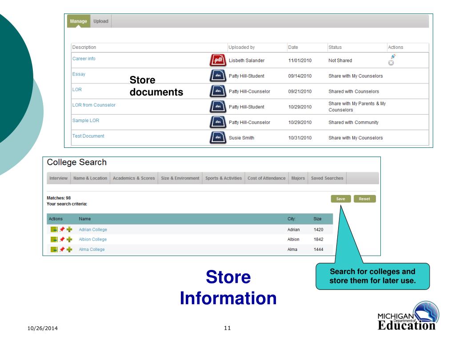Open the Size & Environment tab
The height and width of the screenshot is (341, 455).
point(180,178)
